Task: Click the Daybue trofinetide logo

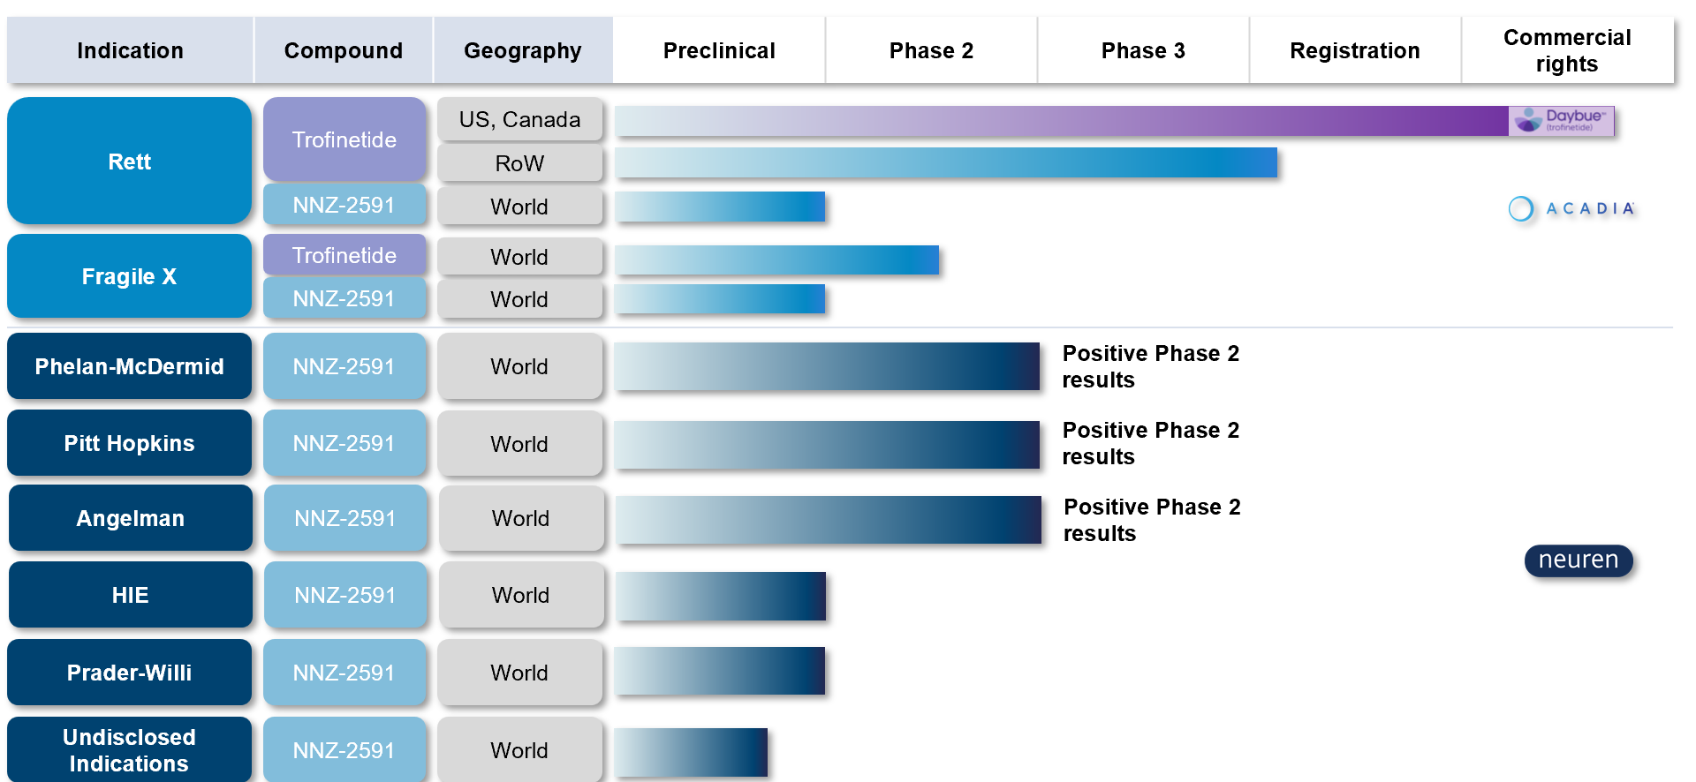Action: coord(1561,121)
